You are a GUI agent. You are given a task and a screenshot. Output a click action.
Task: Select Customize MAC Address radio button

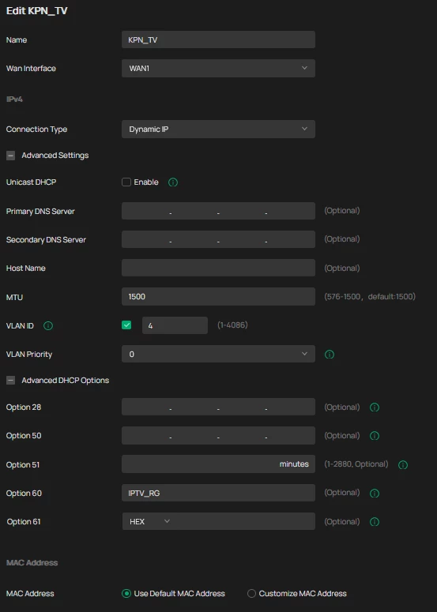(x=251, y=593)
